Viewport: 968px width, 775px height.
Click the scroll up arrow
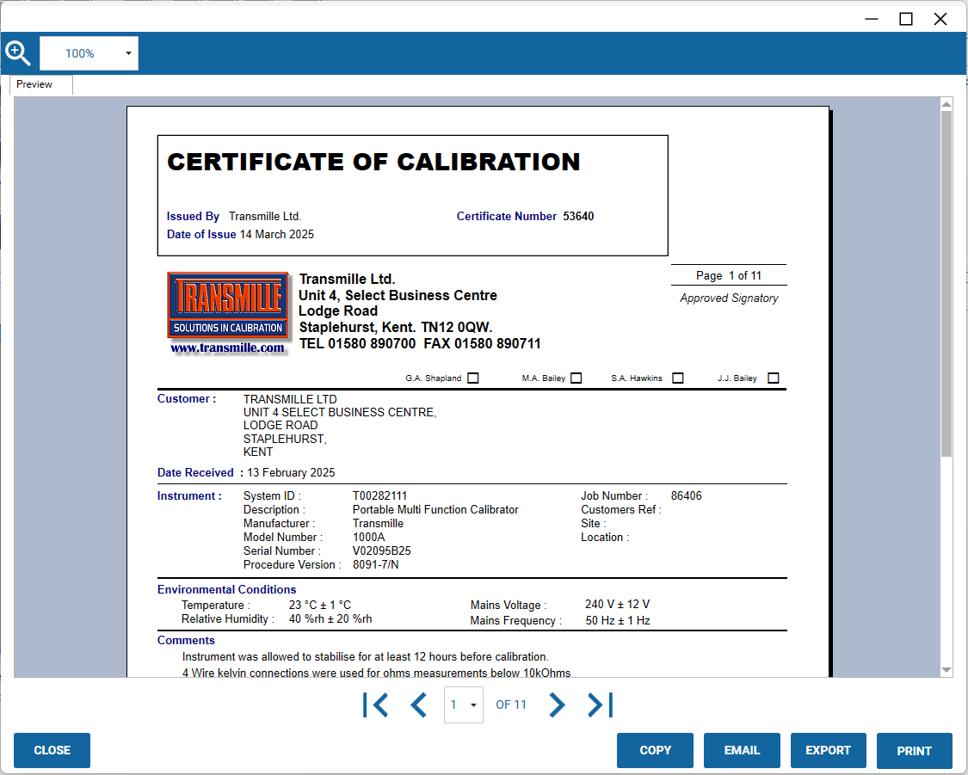click(x=946, y=104)
